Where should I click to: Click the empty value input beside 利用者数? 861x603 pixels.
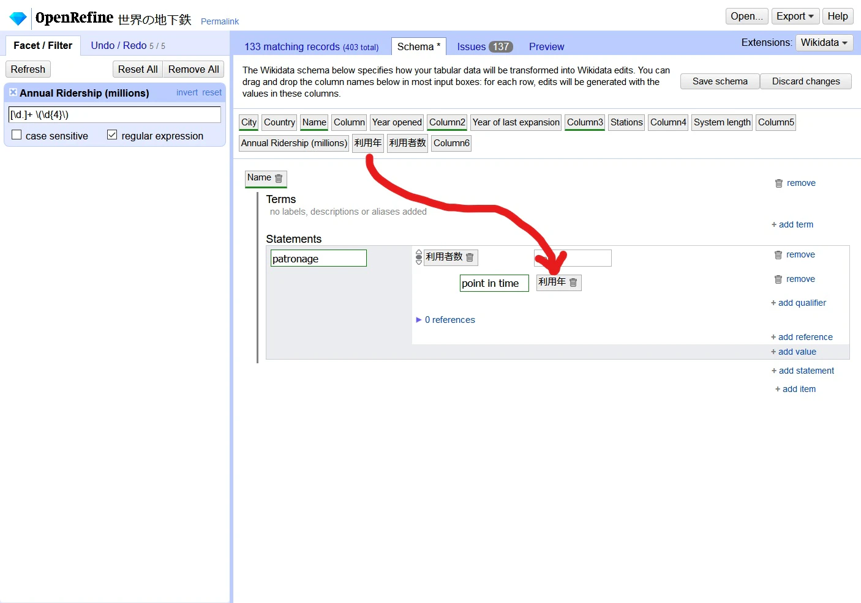573,258
